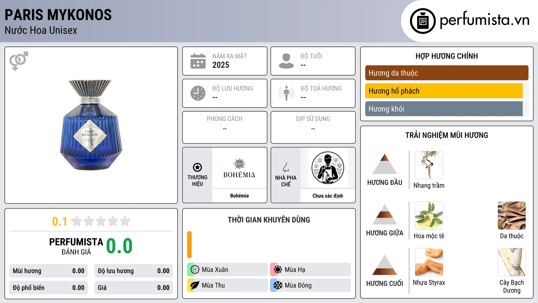
Task: Click the Mùi hương score row
Action: [49, 271]
